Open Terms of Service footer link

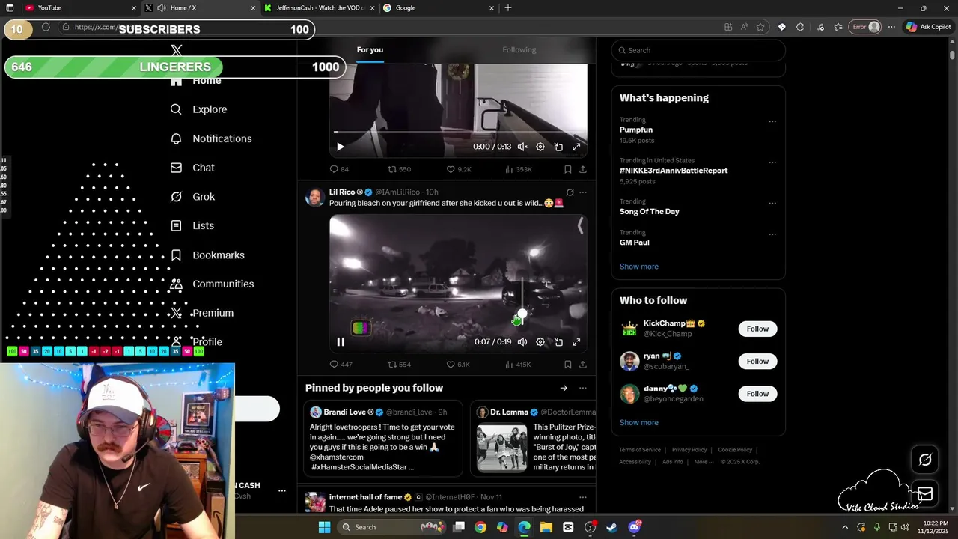640,450
